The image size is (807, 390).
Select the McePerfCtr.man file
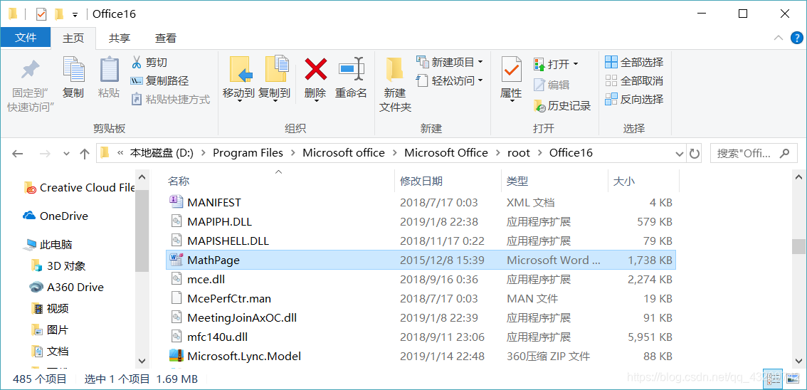(421, 298)
